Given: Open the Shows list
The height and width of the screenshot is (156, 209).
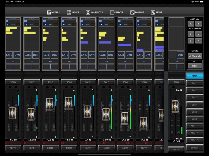Looking at the screenshot, I should click(x=73, y=12).
